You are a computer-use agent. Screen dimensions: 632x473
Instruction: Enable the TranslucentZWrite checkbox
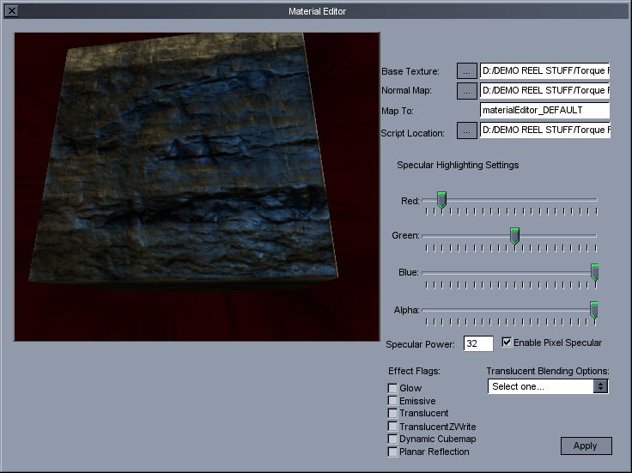pos(392,427)
